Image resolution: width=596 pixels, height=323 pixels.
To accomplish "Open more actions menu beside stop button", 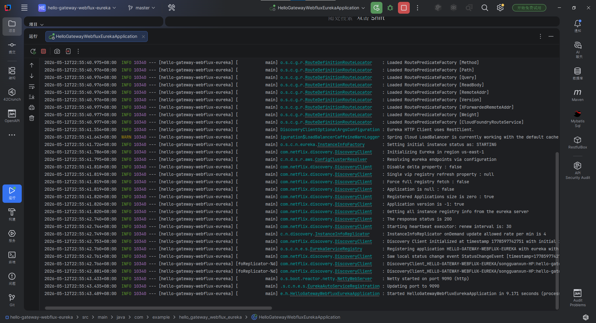I will click(x=418, y=8).
